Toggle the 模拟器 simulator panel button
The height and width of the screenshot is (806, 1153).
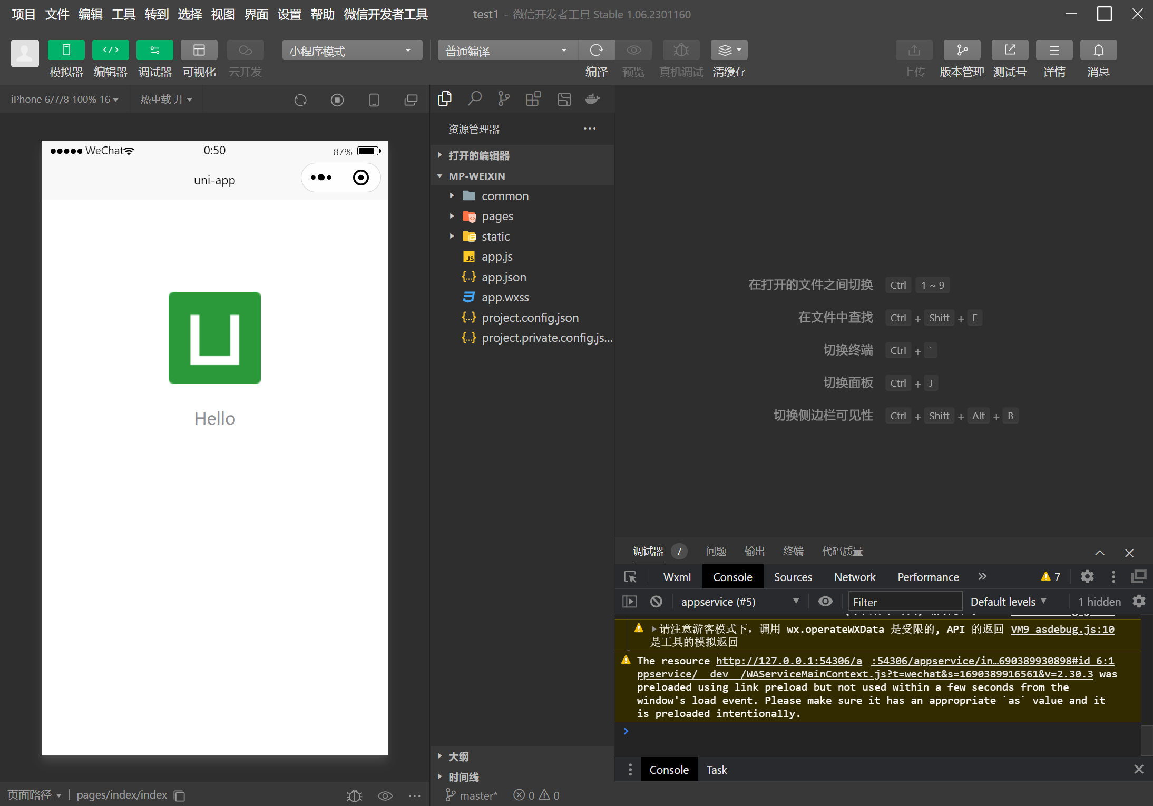[x=66, y=50]
